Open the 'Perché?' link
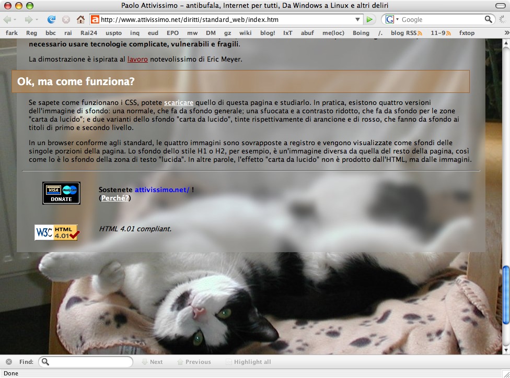Screen dimensions: 510x378 114,198
